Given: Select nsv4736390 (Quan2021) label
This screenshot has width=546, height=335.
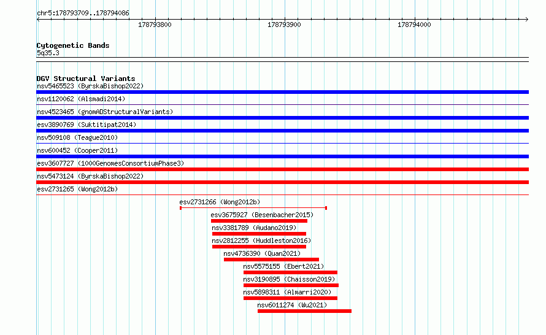Looking at the screenshot, I should click(262, 253).
